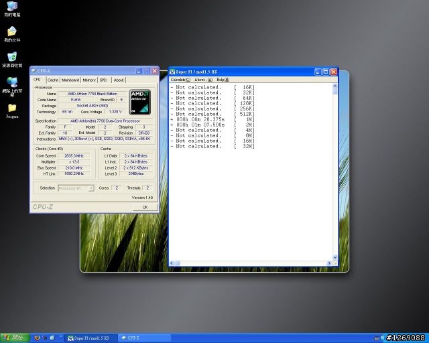Screen dimensions: 429x343
Task: Click the Super PI horizontal scroll right arrow
Action: pyautogui.click(x=329, y=263)
